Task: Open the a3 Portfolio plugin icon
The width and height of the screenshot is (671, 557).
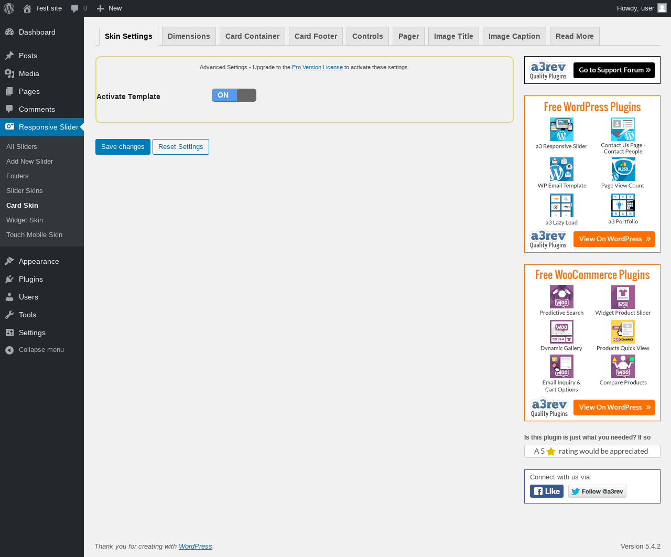Action: pyautogui.click(x=623, y=205)
